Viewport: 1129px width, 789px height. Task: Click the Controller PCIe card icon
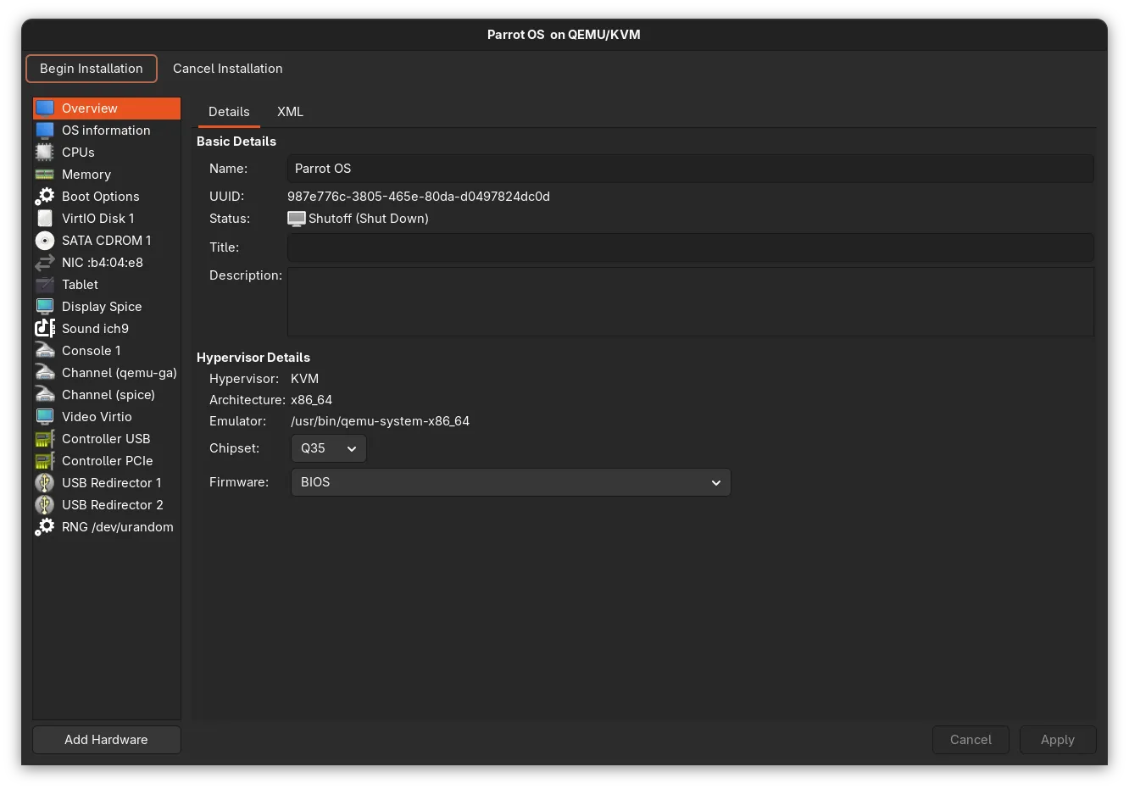point(45,461)
